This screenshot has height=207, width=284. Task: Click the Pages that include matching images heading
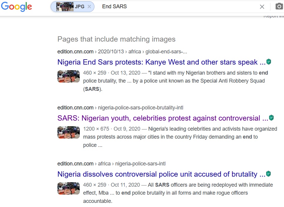point(117,39)
